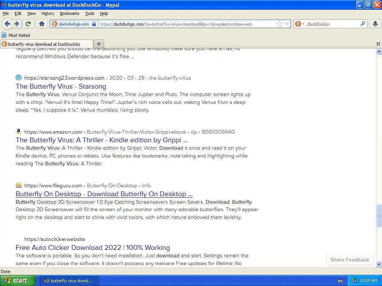Open the Most Visited bookmarks folder

16,35
